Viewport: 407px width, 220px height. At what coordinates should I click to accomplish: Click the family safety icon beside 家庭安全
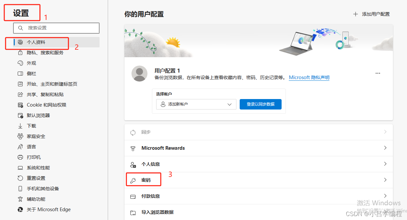(20, 136)
